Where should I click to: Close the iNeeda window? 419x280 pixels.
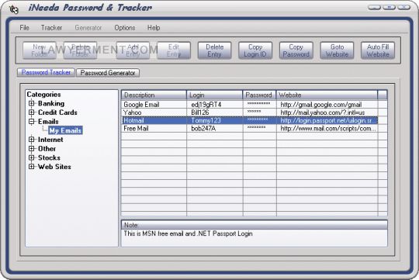coord(403,7)
